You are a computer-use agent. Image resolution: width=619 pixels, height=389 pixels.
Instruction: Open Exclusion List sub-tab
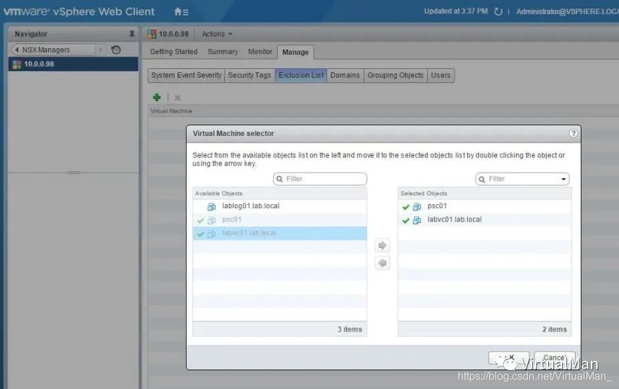(301, 76)
